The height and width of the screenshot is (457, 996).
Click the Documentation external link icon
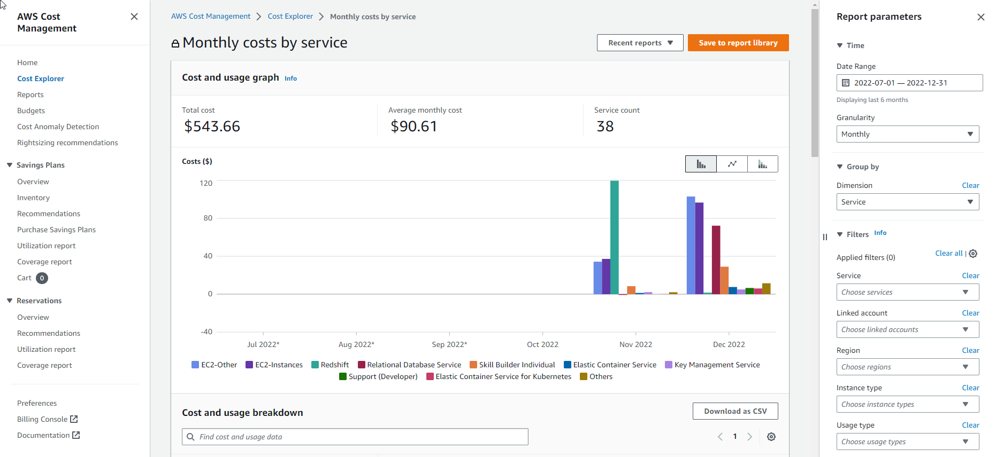(x=76, y=435)
